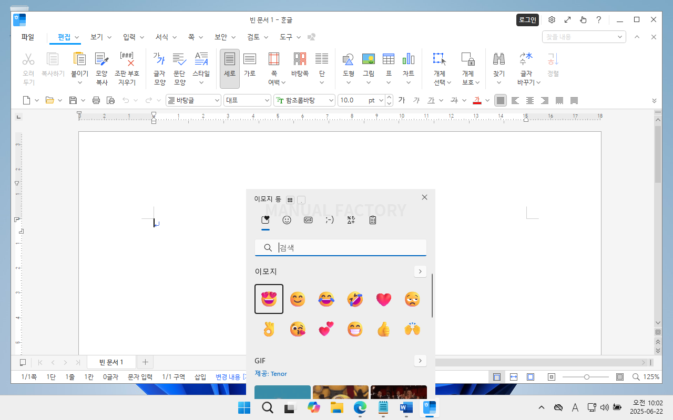The image size is (673, 420).
Task: Expand the open-folder dropdown arrow
Action: tap(60, 100)
